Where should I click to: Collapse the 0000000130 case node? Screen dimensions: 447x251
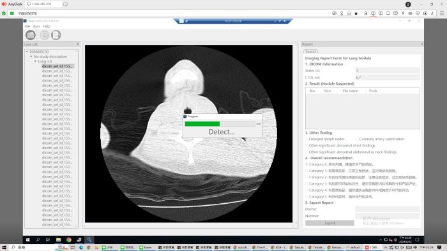coord(27,52)
